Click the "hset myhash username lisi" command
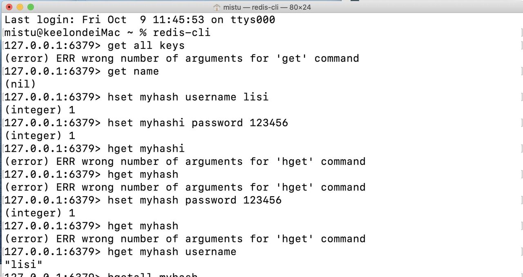523x277 pixels. 188,97
